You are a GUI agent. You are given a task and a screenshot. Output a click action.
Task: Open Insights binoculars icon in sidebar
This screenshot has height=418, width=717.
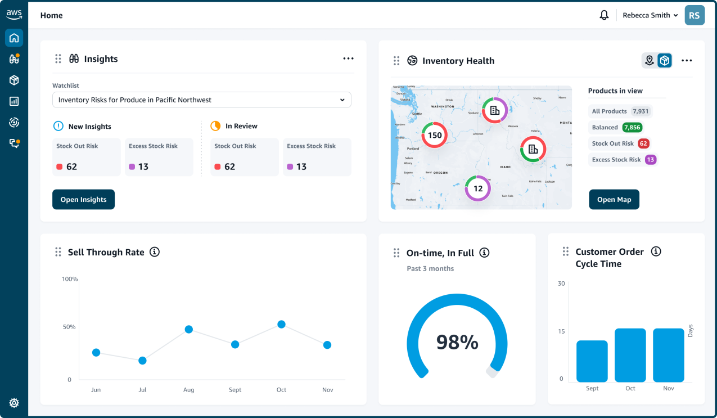click(x=14, y=59)
